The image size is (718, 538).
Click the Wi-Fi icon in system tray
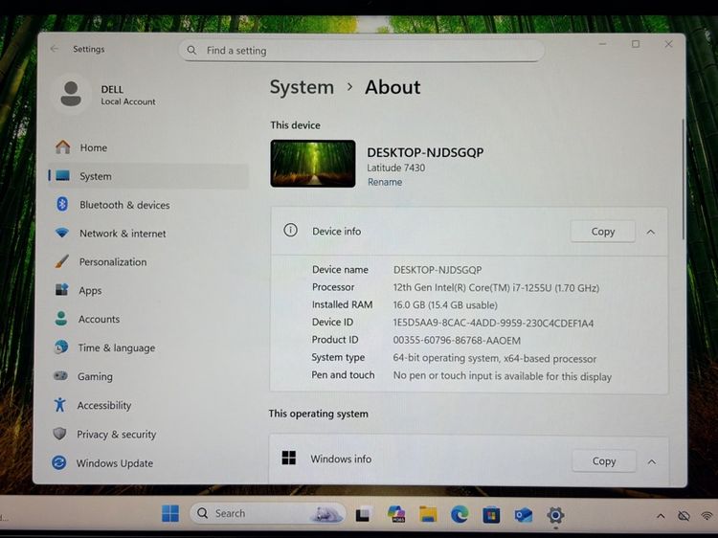[x=707, y=516]
